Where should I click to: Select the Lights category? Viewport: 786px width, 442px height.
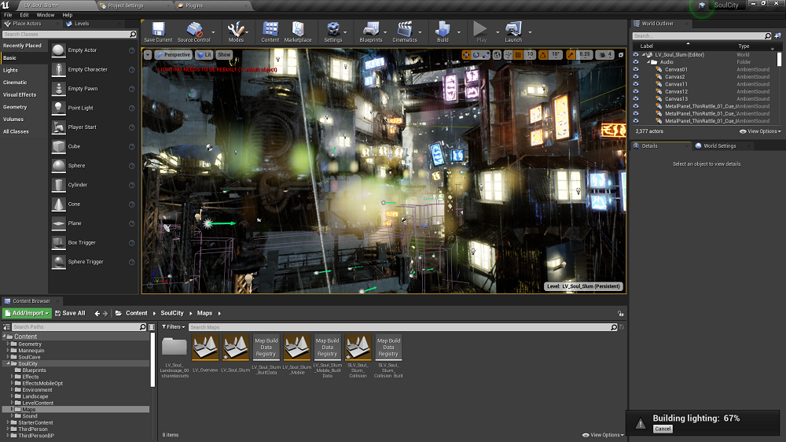pyautogui.click(x=10, y=70)
